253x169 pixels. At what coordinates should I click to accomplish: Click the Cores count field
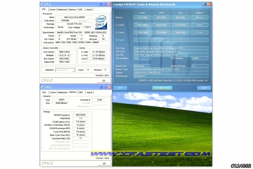88,70
